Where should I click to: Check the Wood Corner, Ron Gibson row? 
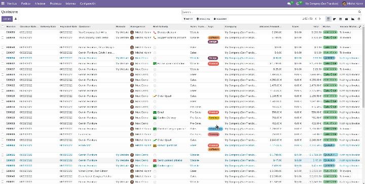(x=3, y=171)
